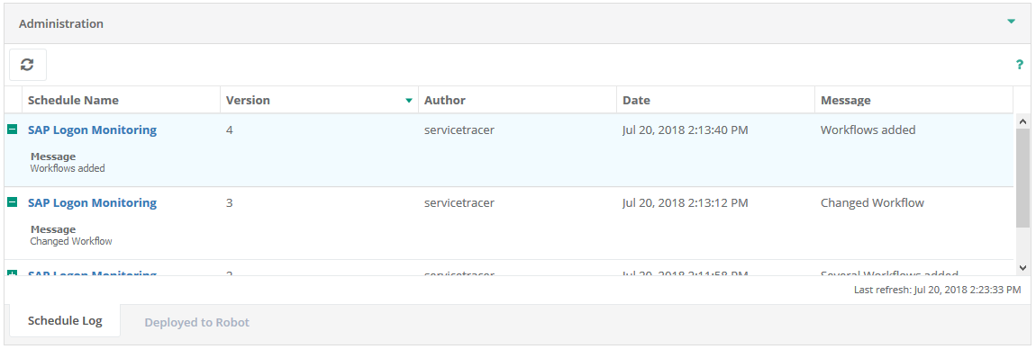
Task: Click the refresh button in the toolbar
Action: 28,65
